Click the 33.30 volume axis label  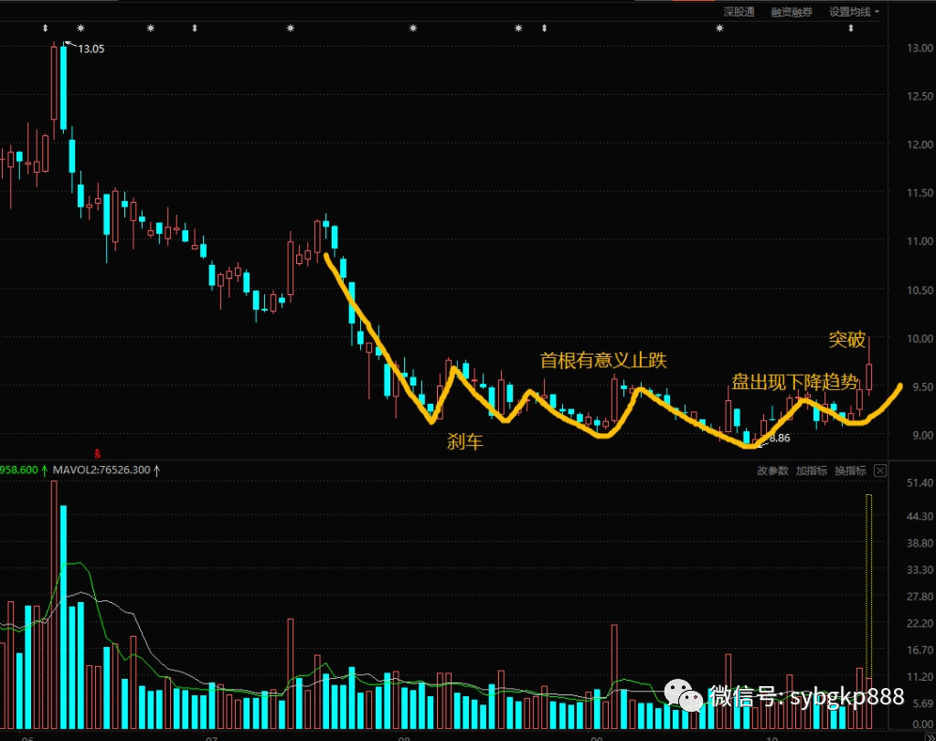click(x=920, y=570)
